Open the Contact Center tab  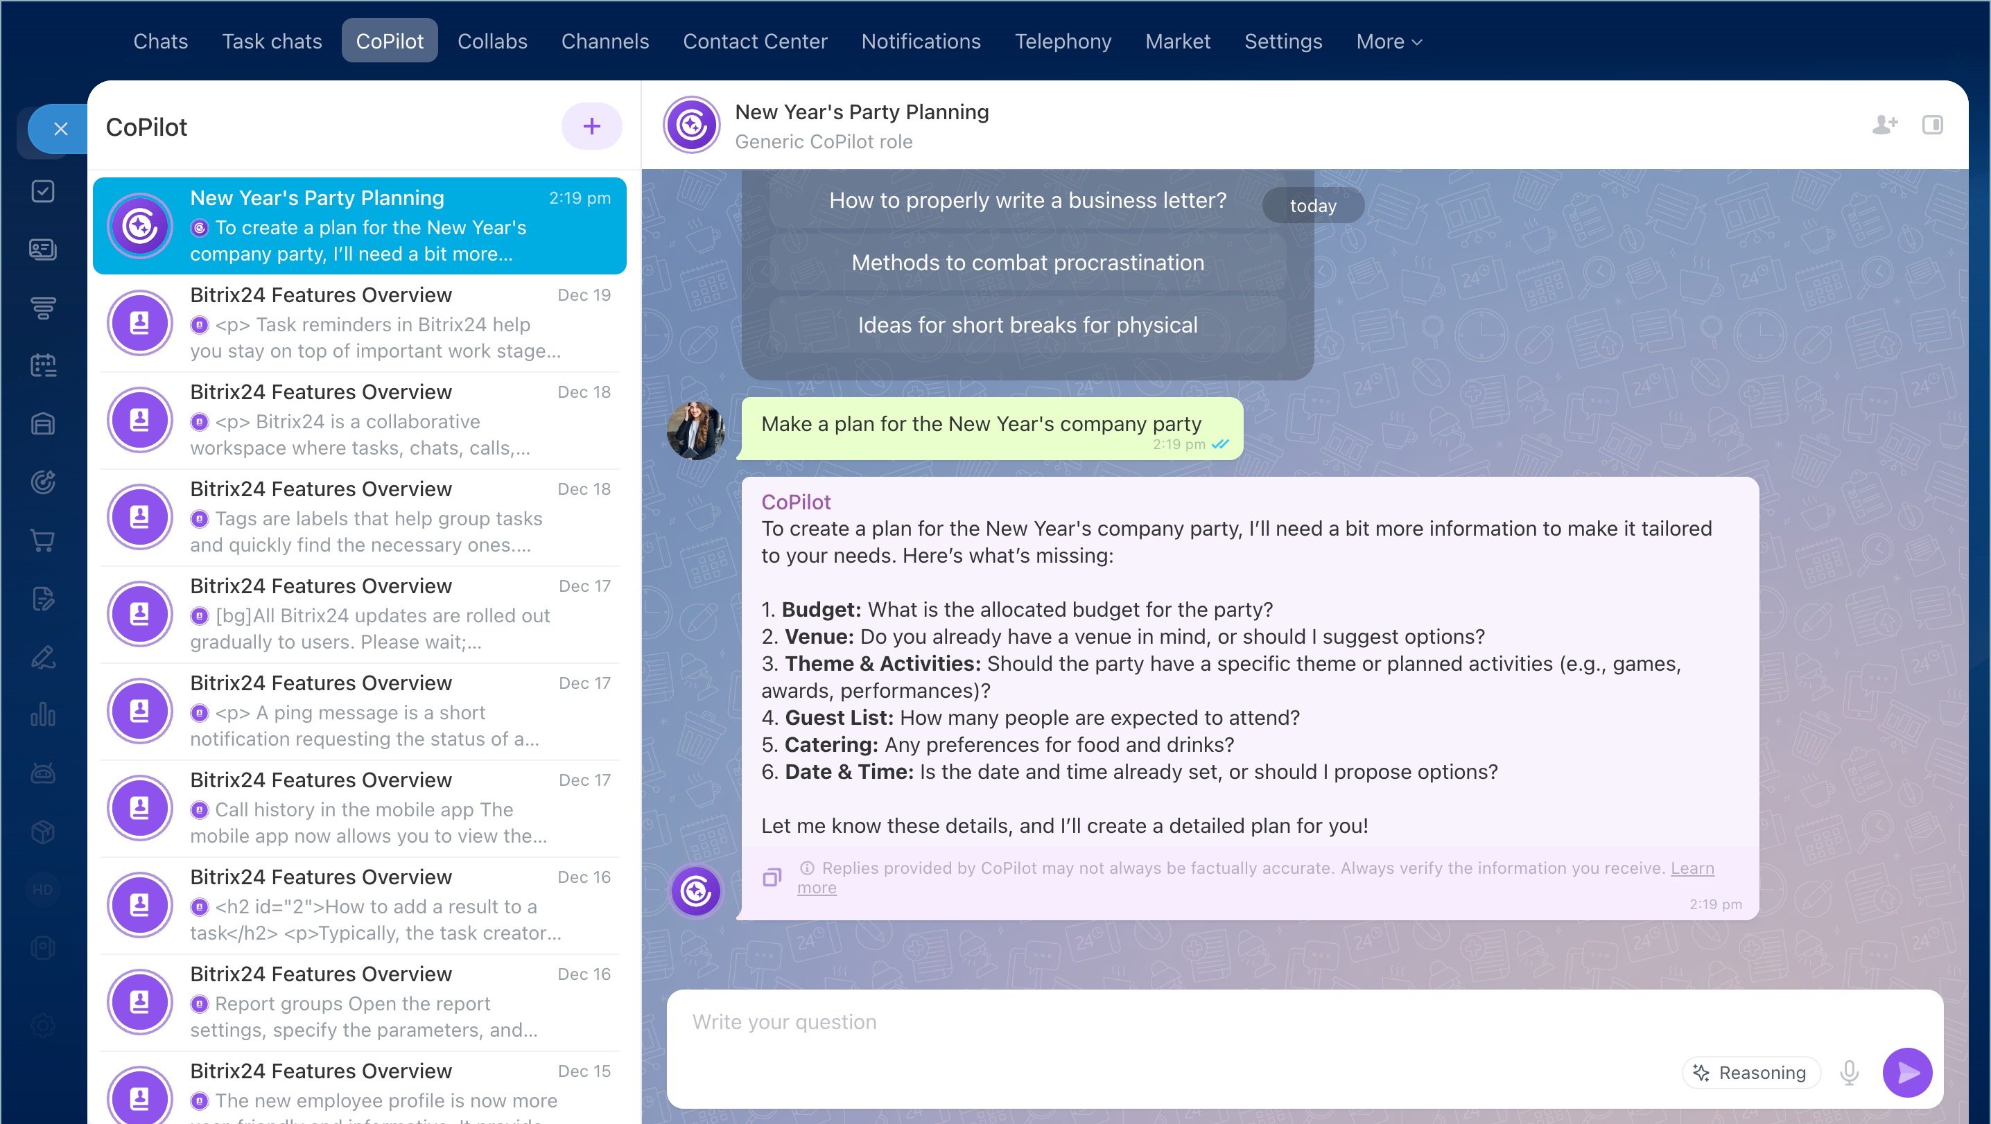[754, 41]
